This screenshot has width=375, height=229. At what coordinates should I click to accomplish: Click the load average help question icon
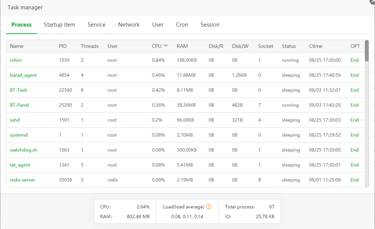pyautogui.click(x=209, y=207)
